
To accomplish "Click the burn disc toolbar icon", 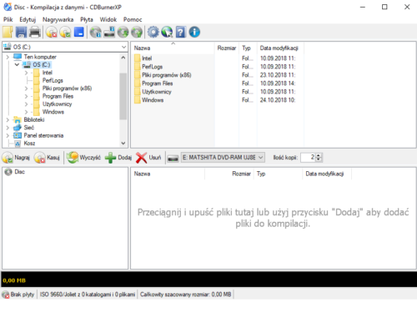I will [x=65, y=32].
